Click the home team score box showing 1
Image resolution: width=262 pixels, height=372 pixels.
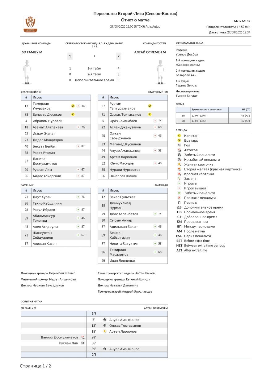pyautogui.click(x=70, y=56)
